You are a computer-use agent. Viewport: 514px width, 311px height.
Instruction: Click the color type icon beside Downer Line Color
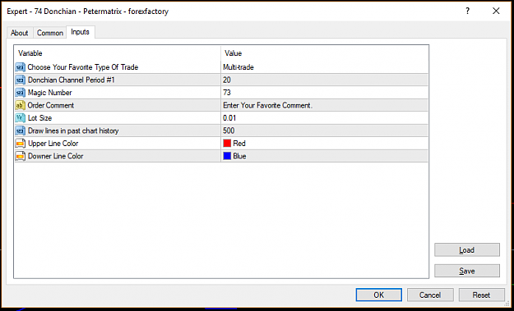(20, 156)
